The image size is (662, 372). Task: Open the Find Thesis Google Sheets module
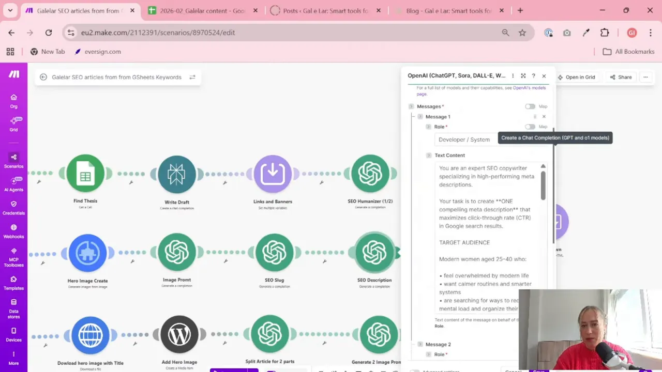(x=85, y=174)
